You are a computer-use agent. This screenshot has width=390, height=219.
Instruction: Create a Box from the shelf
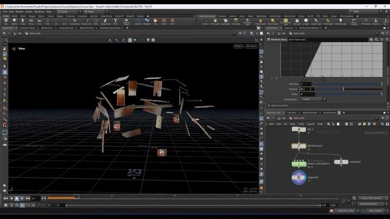tap(6, 22)
